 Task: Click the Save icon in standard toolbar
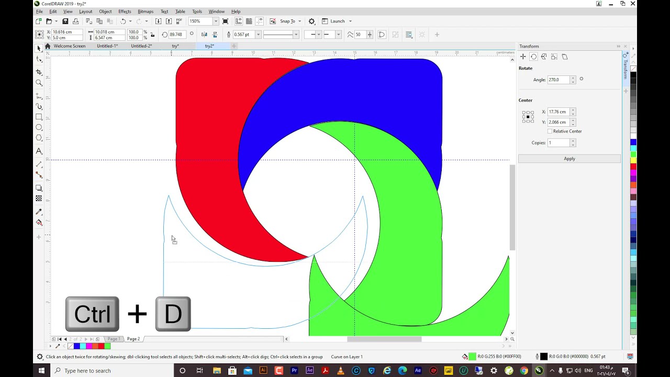(65, 21)
